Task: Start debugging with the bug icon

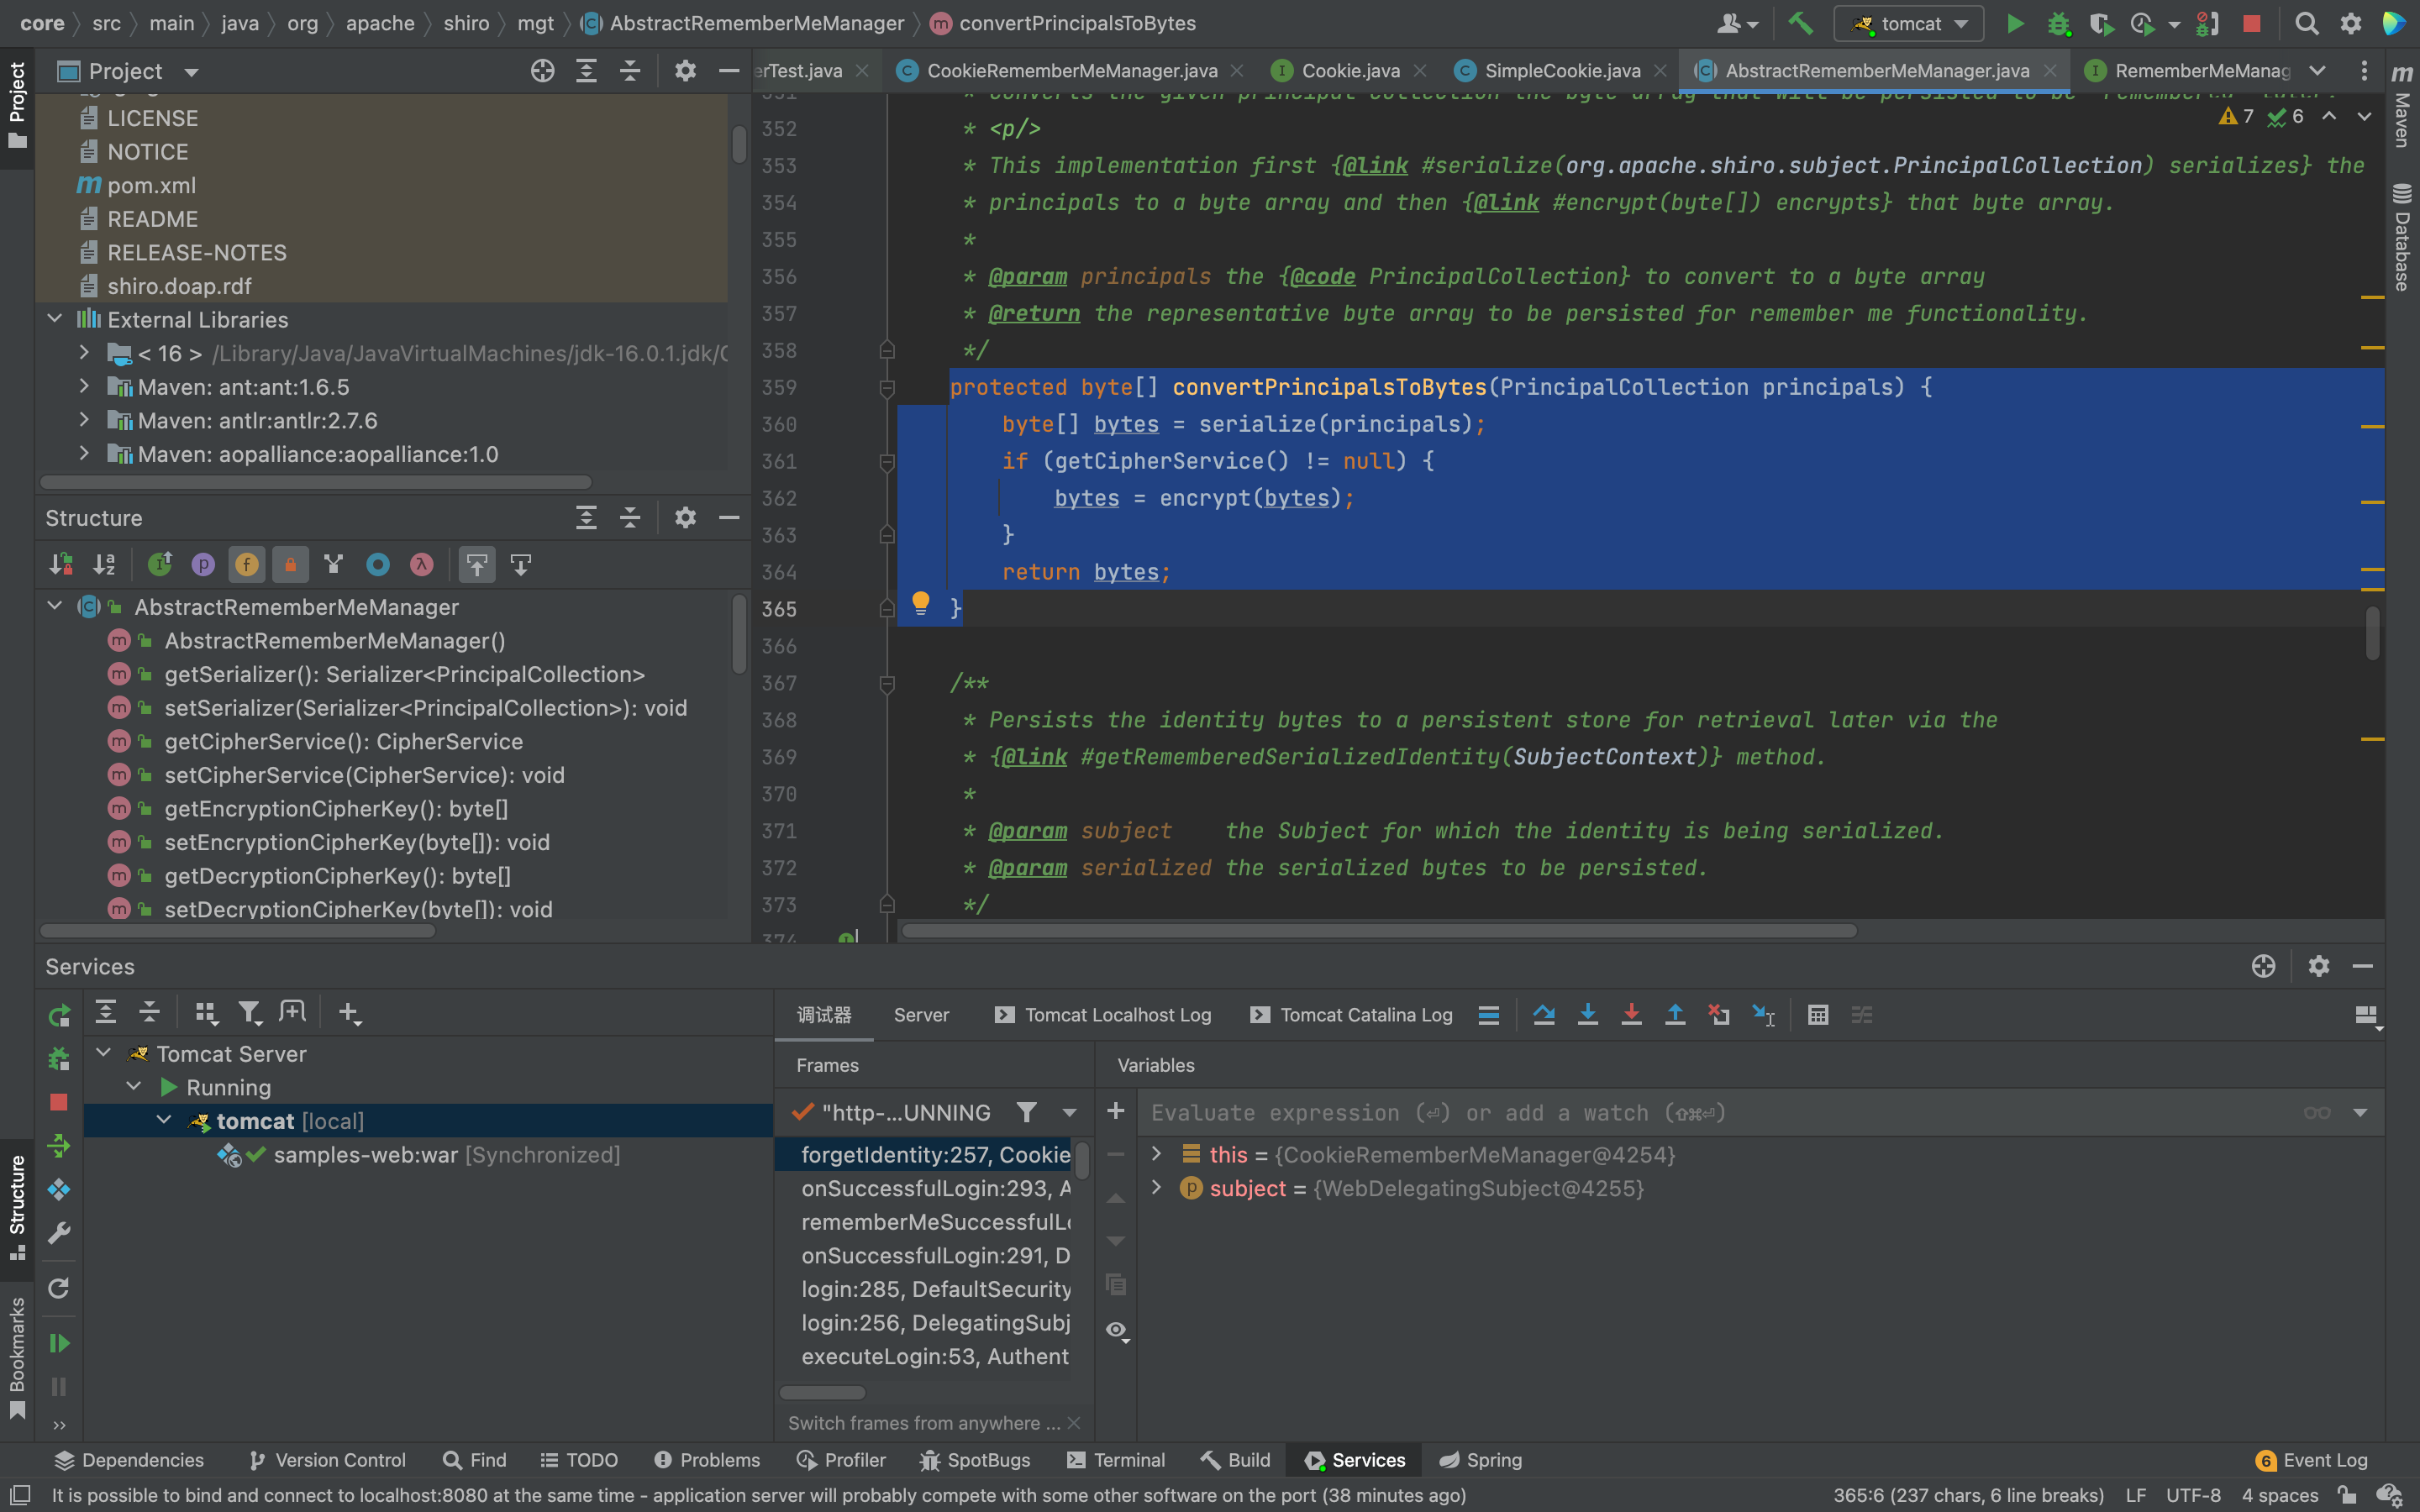Action: [2058, 23]
